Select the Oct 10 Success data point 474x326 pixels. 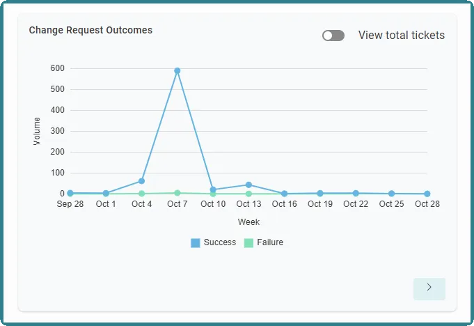tap(213, 190)
